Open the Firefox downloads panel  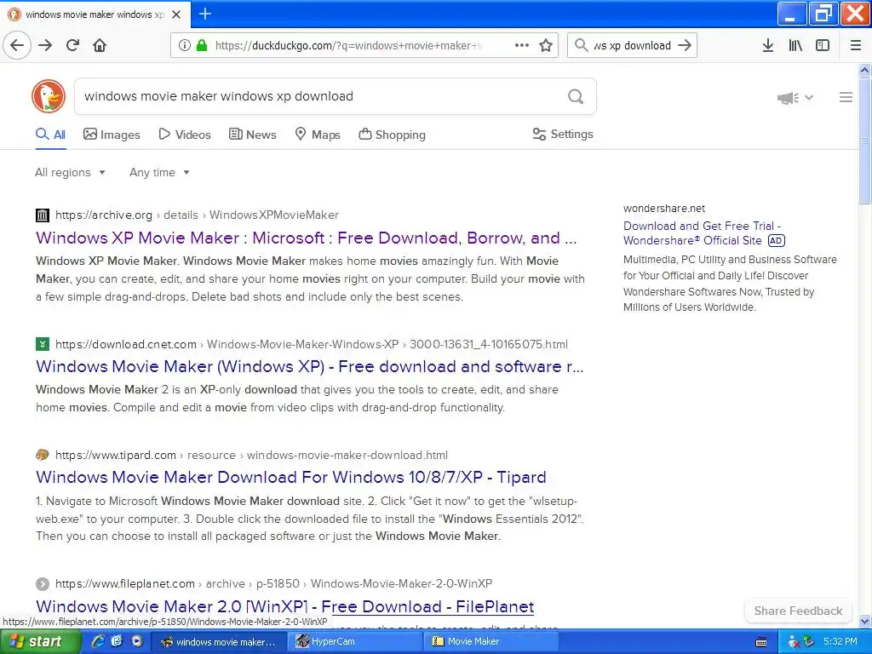coord(768,46)
